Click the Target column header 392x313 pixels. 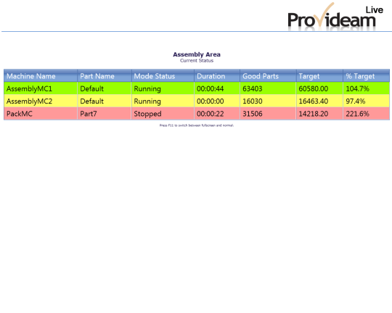tap(319, 76)
